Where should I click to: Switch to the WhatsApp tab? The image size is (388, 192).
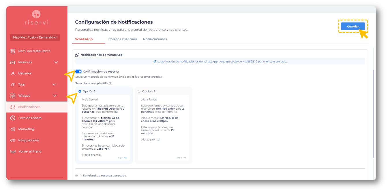[84, 39]
